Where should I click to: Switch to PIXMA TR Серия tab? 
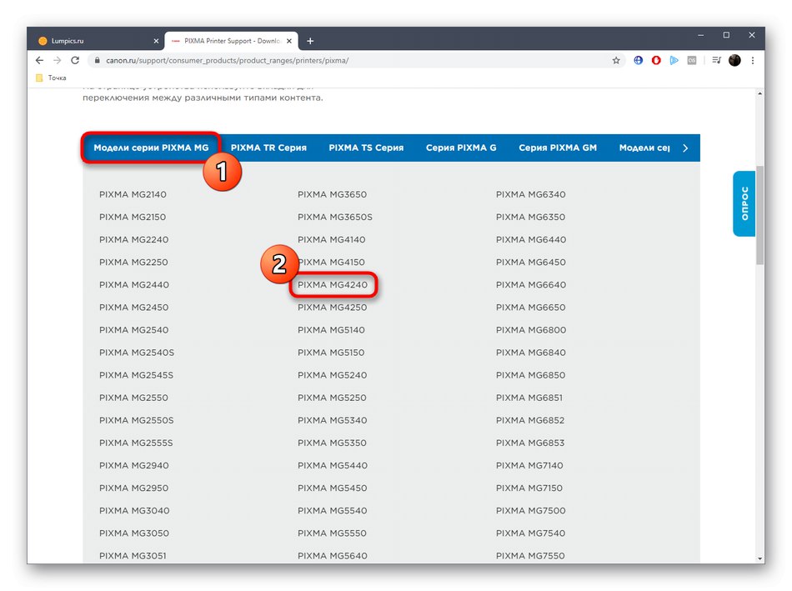click(268, 148)
